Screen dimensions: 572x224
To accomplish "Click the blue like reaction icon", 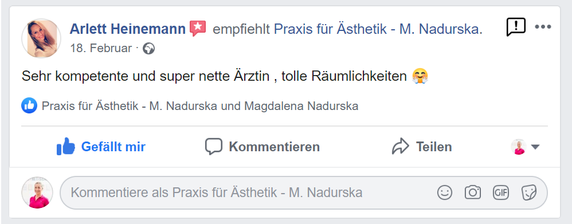I will tap(29, 106).
